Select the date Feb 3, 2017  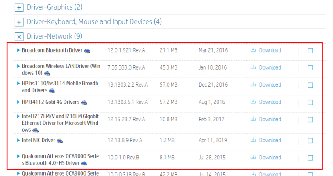211,119
